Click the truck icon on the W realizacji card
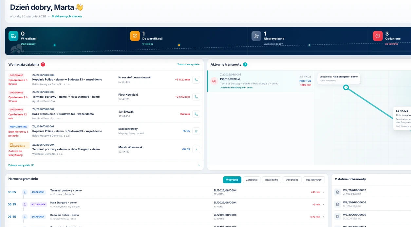This screenshot has width=411, height=227. tap(13, 36)
